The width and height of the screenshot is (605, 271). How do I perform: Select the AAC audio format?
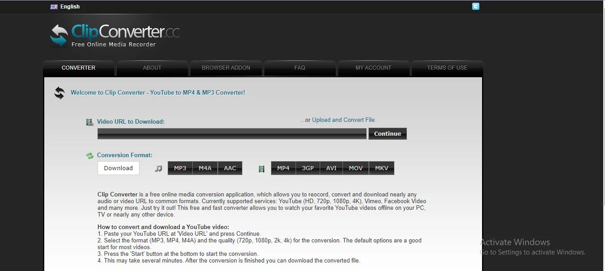point(230,168)
